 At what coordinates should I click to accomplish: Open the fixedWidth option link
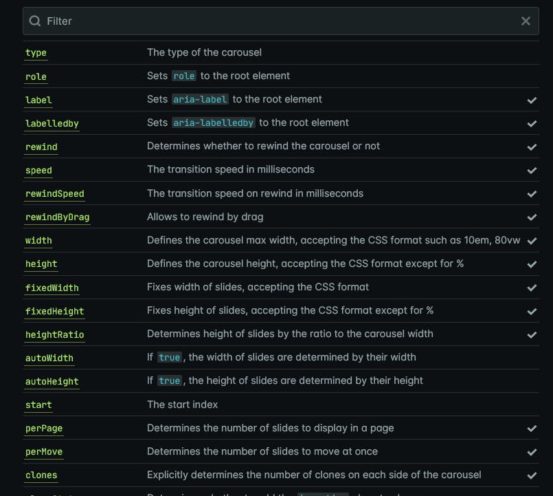click(52, 288)
